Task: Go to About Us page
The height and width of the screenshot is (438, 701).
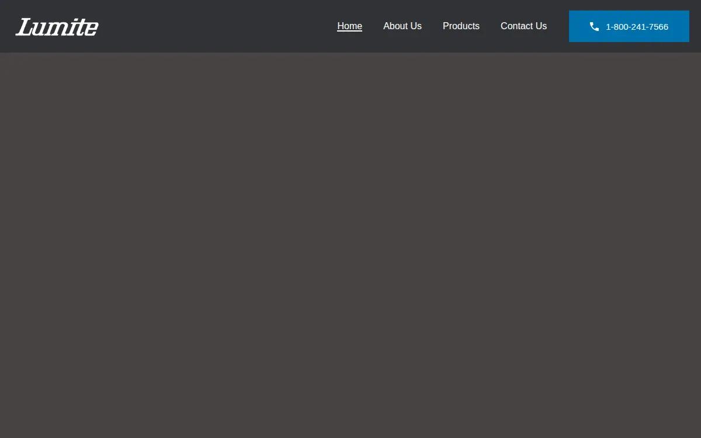Action: (402, 26)
